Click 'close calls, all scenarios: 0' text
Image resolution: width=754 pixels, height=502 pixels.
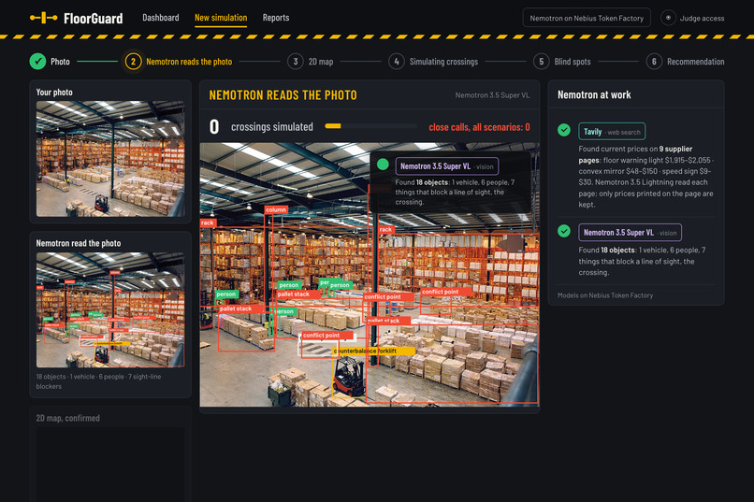tap(479, 127)
